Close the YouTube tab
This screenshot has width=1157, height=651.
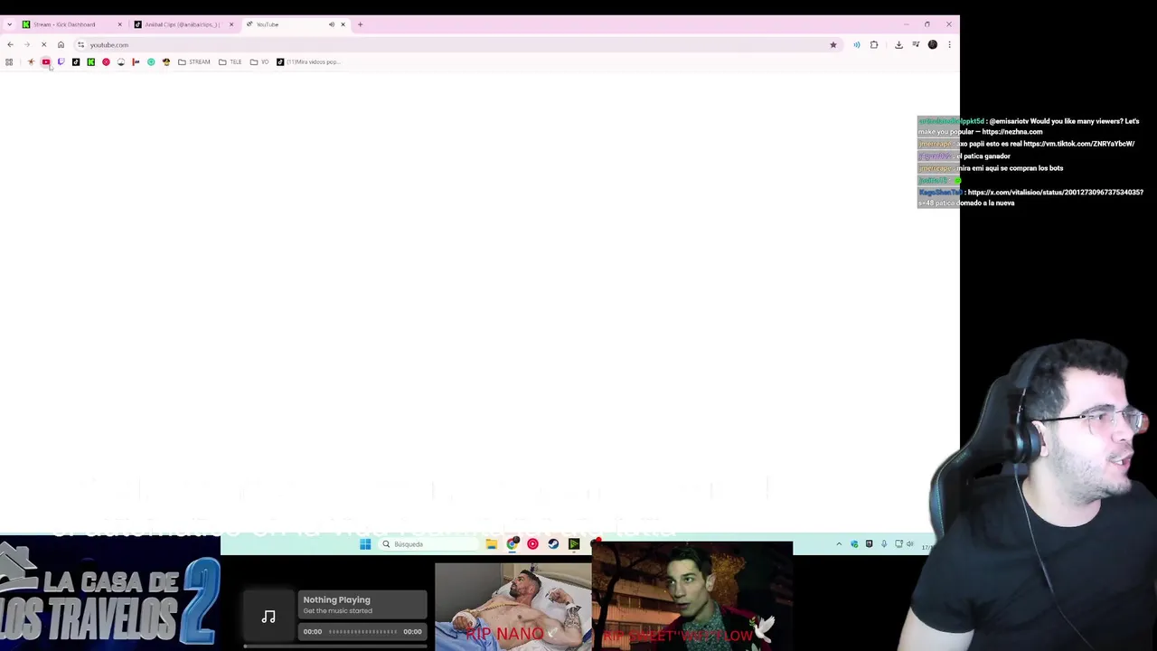coord(343,24)
